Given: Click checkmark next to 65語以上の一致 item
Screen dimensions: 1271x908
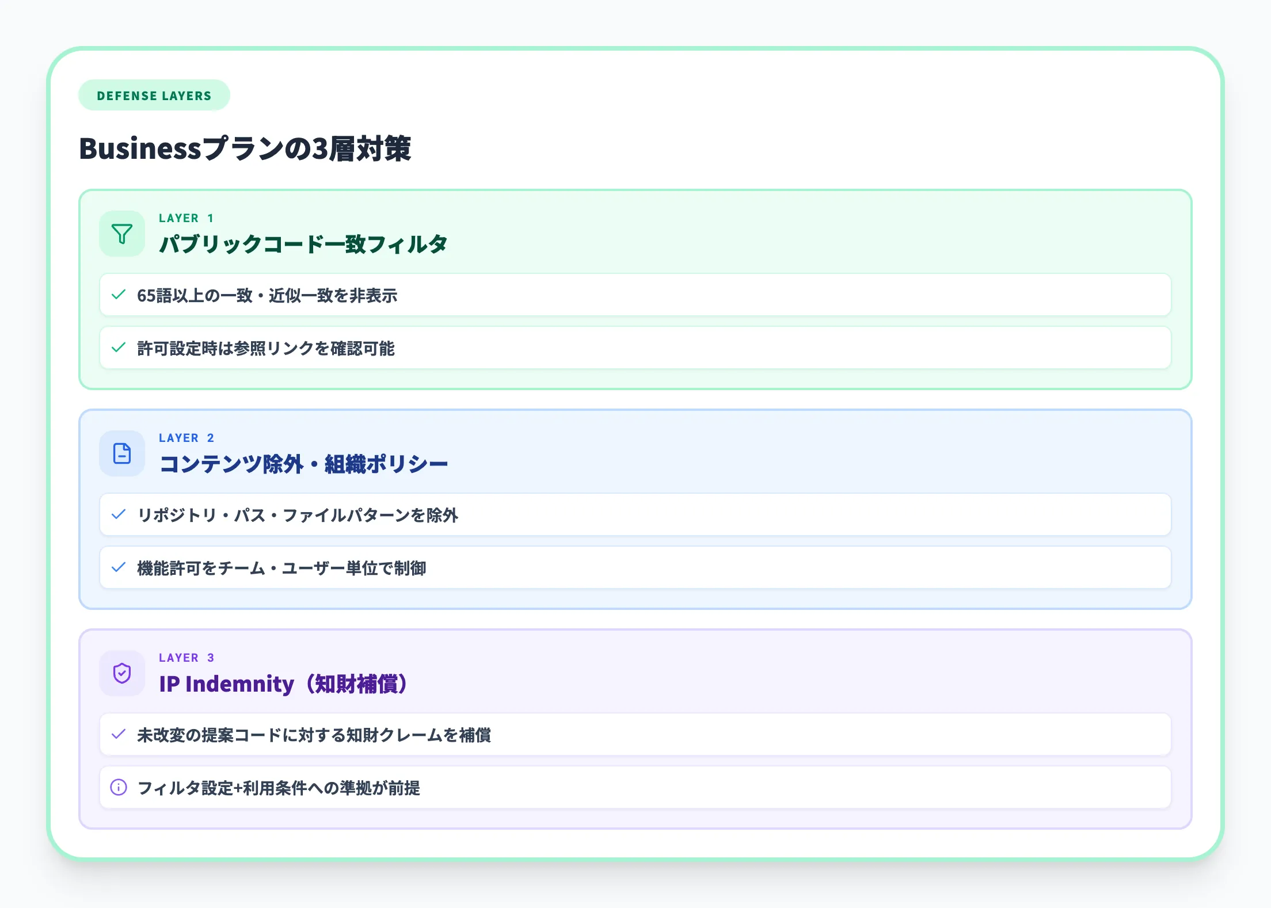Looking at the screenshot, I should pos(119,295).
